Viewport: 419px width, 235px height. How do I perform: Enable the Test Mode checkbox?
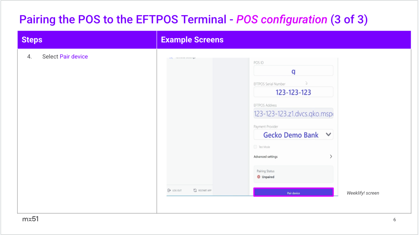click(x=255, y=147)
